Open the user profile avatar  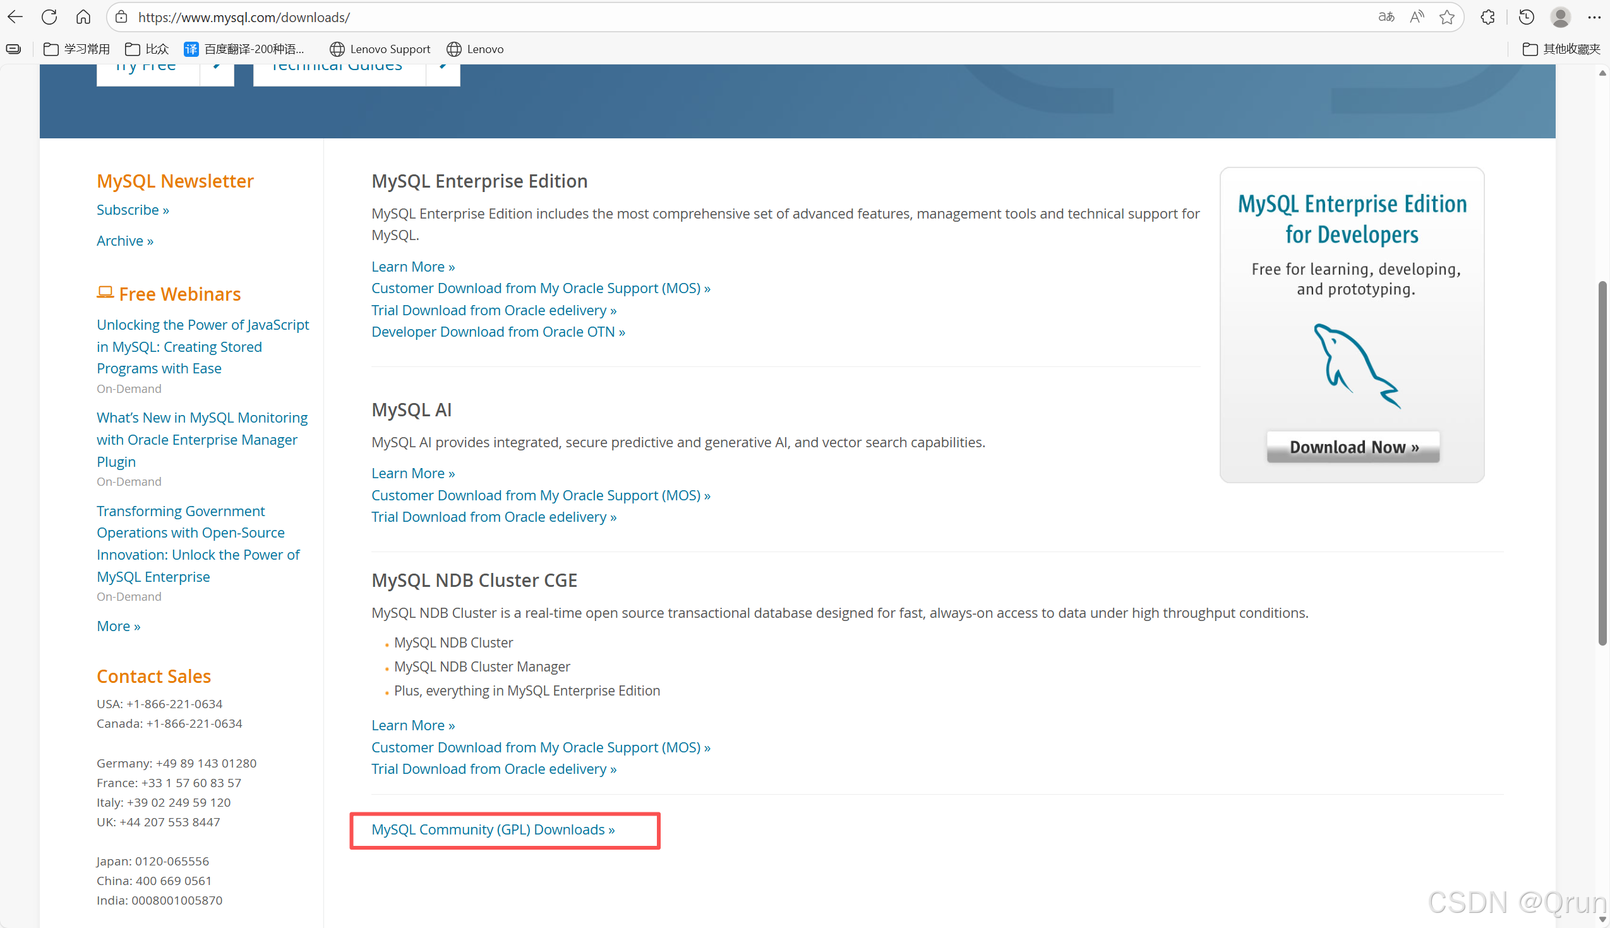click(x=1560, y=17)
